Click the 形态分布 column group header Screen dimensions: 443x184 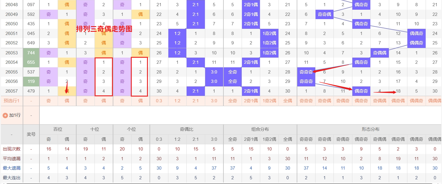370,129
